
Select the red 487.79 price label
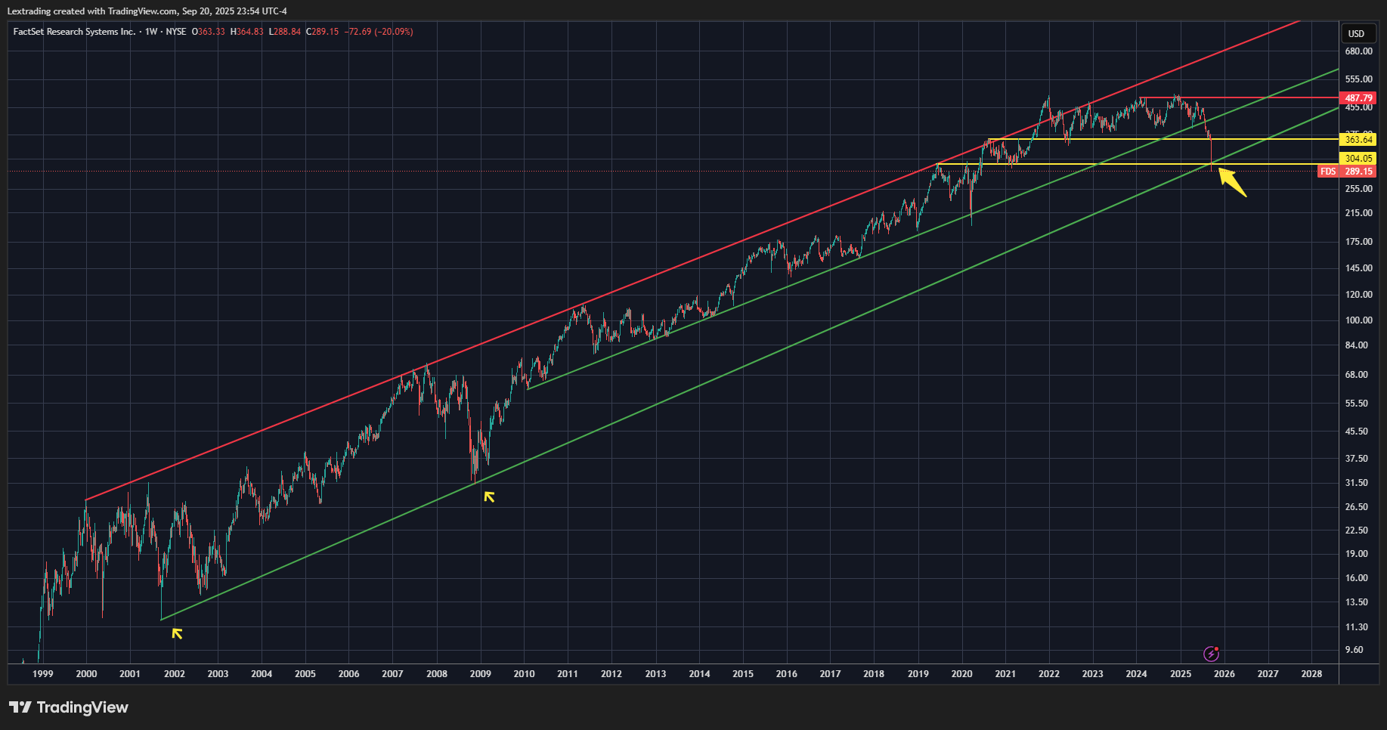[x=1358, y=98]
